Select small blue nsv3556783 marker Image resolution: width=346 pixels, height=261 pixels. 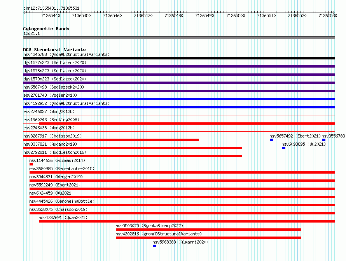tap(323, 140)
